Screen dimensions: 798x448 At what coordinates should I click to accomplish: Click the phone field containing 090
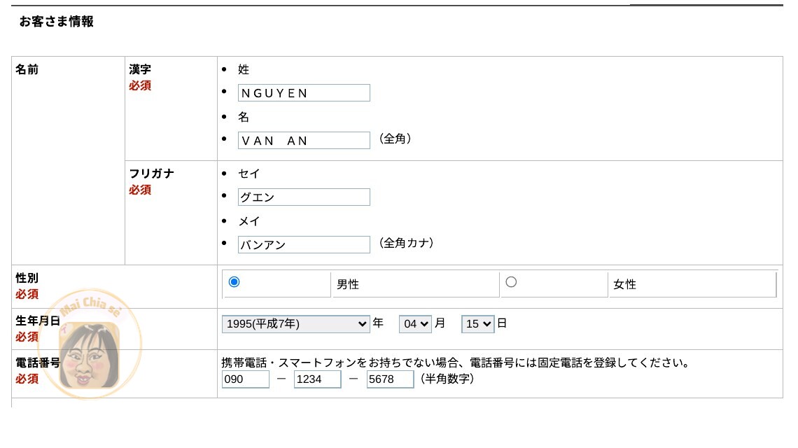click(x=245, y=379)
